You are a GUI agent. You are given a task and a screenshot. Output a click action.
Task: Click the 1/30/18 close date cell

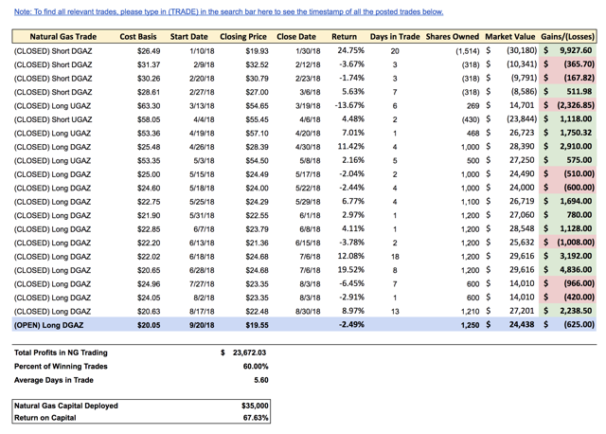308,51
